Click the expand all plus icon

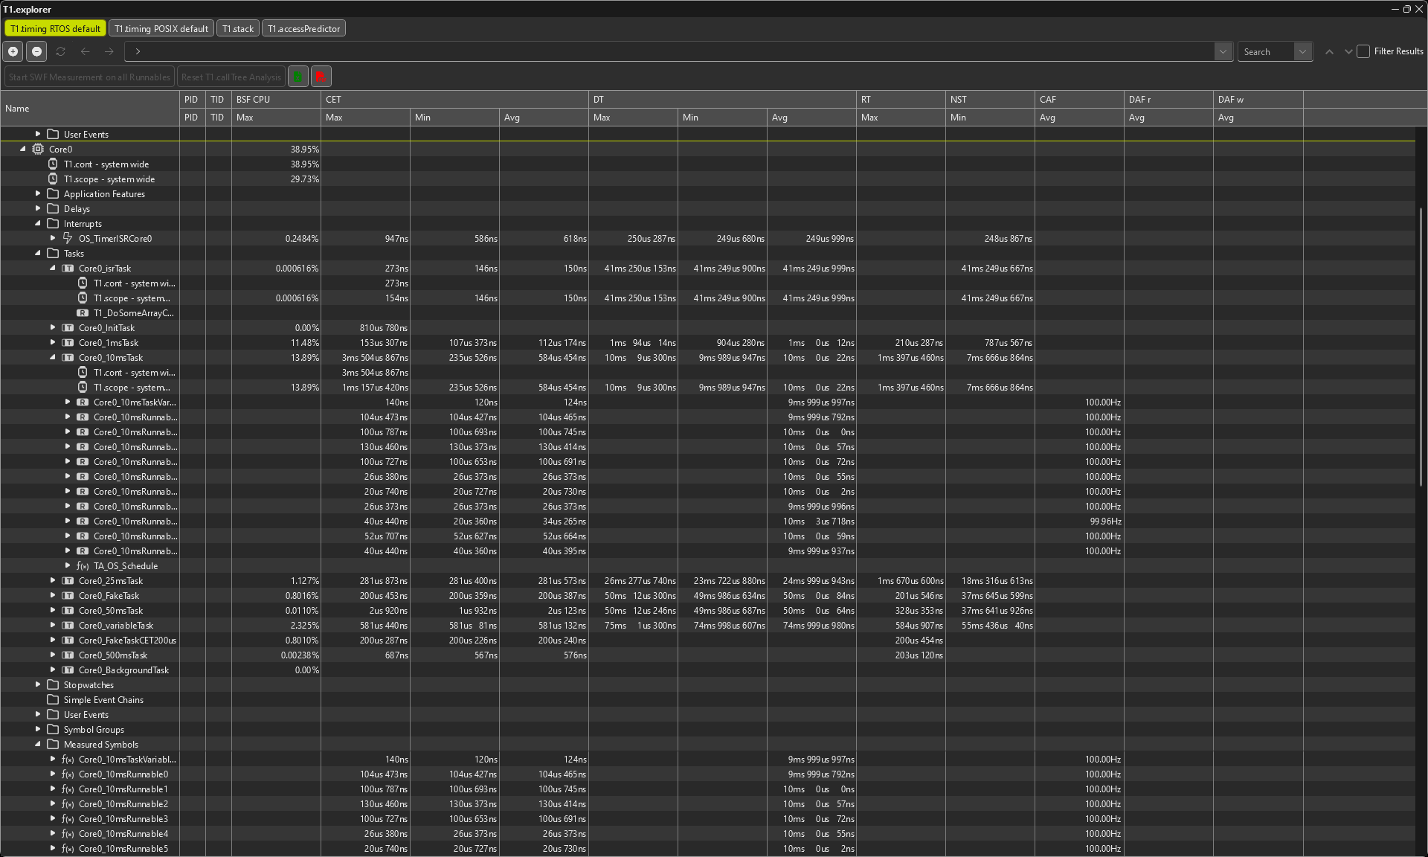13,51
